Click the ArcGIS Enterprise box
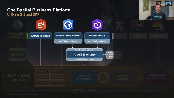The image size is (174, 98). coord(85,54)
